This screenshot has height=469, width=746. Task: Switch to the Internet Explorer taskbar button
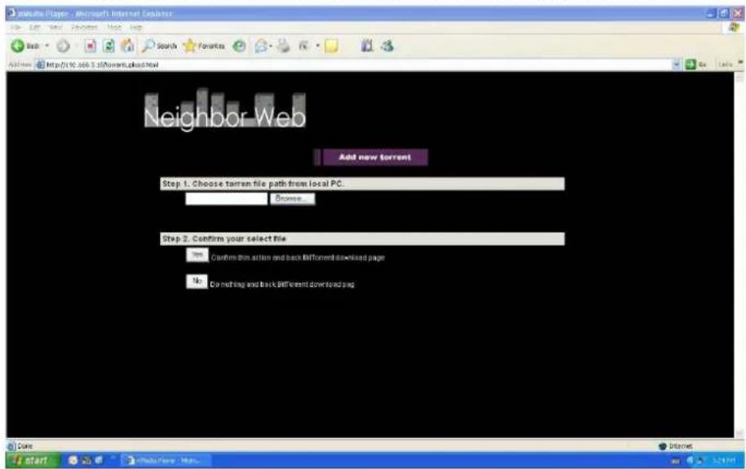[165, 461]
